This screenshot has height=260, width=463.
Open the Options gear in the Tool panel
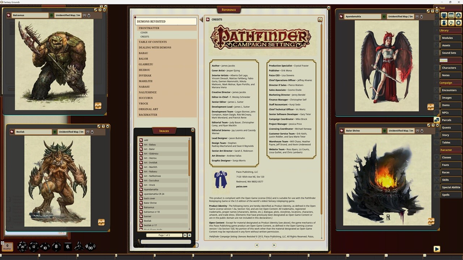pos(459,23)
